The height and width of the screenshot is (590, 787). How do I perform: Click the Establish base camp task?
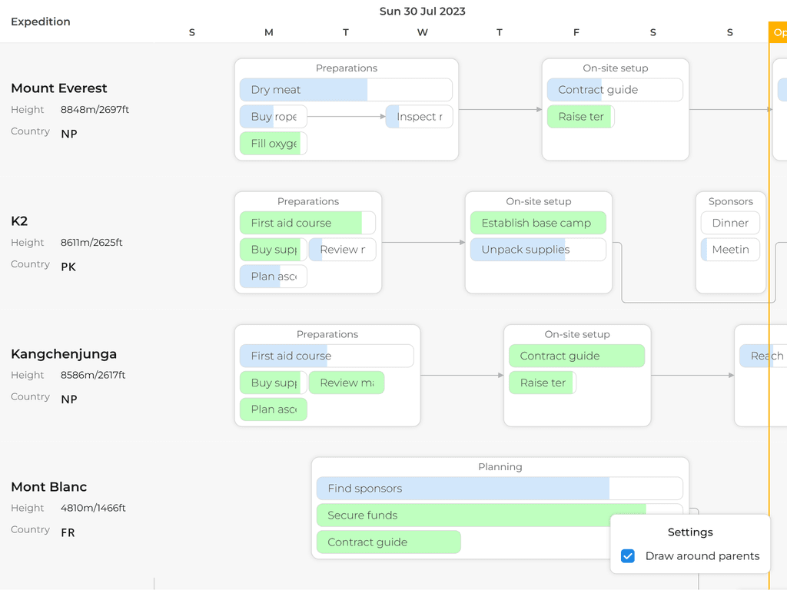click(538, 222)
